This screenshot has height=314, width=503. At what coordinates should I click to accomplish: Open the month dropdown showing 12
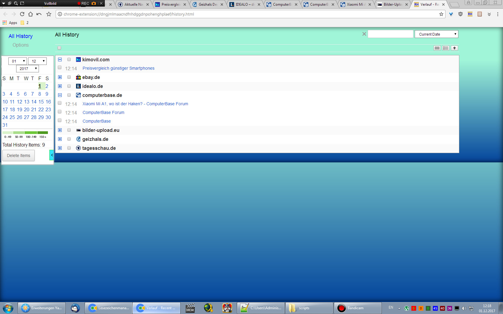37,61
